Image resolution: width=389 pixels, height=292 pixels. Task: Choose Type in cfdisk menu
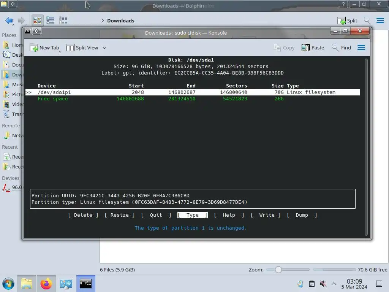click(193, 215)
